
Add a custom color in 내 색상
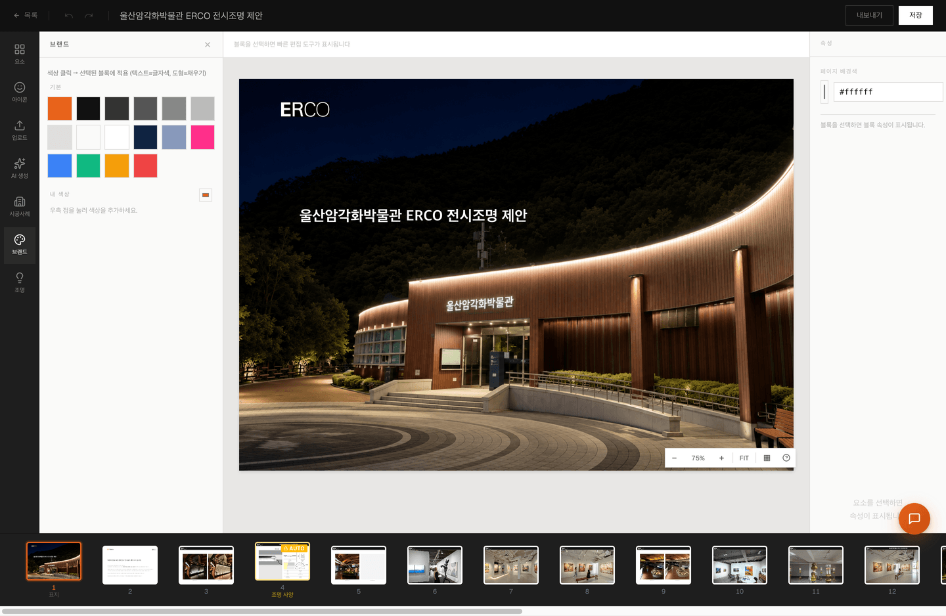(206, 195)
